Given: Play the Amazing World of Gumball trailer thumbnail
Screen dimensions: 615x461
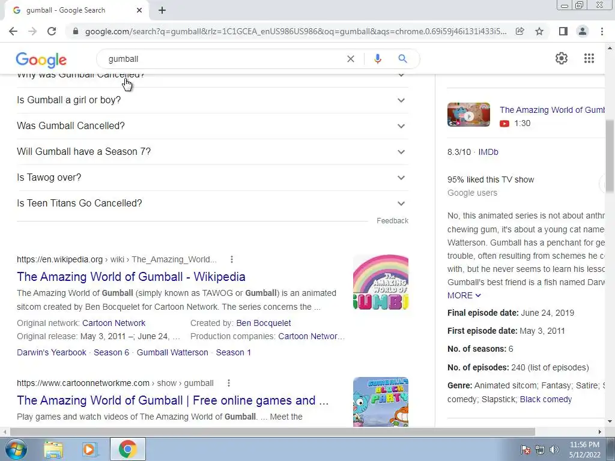Looking at the screenshot, I should (468, 115).
